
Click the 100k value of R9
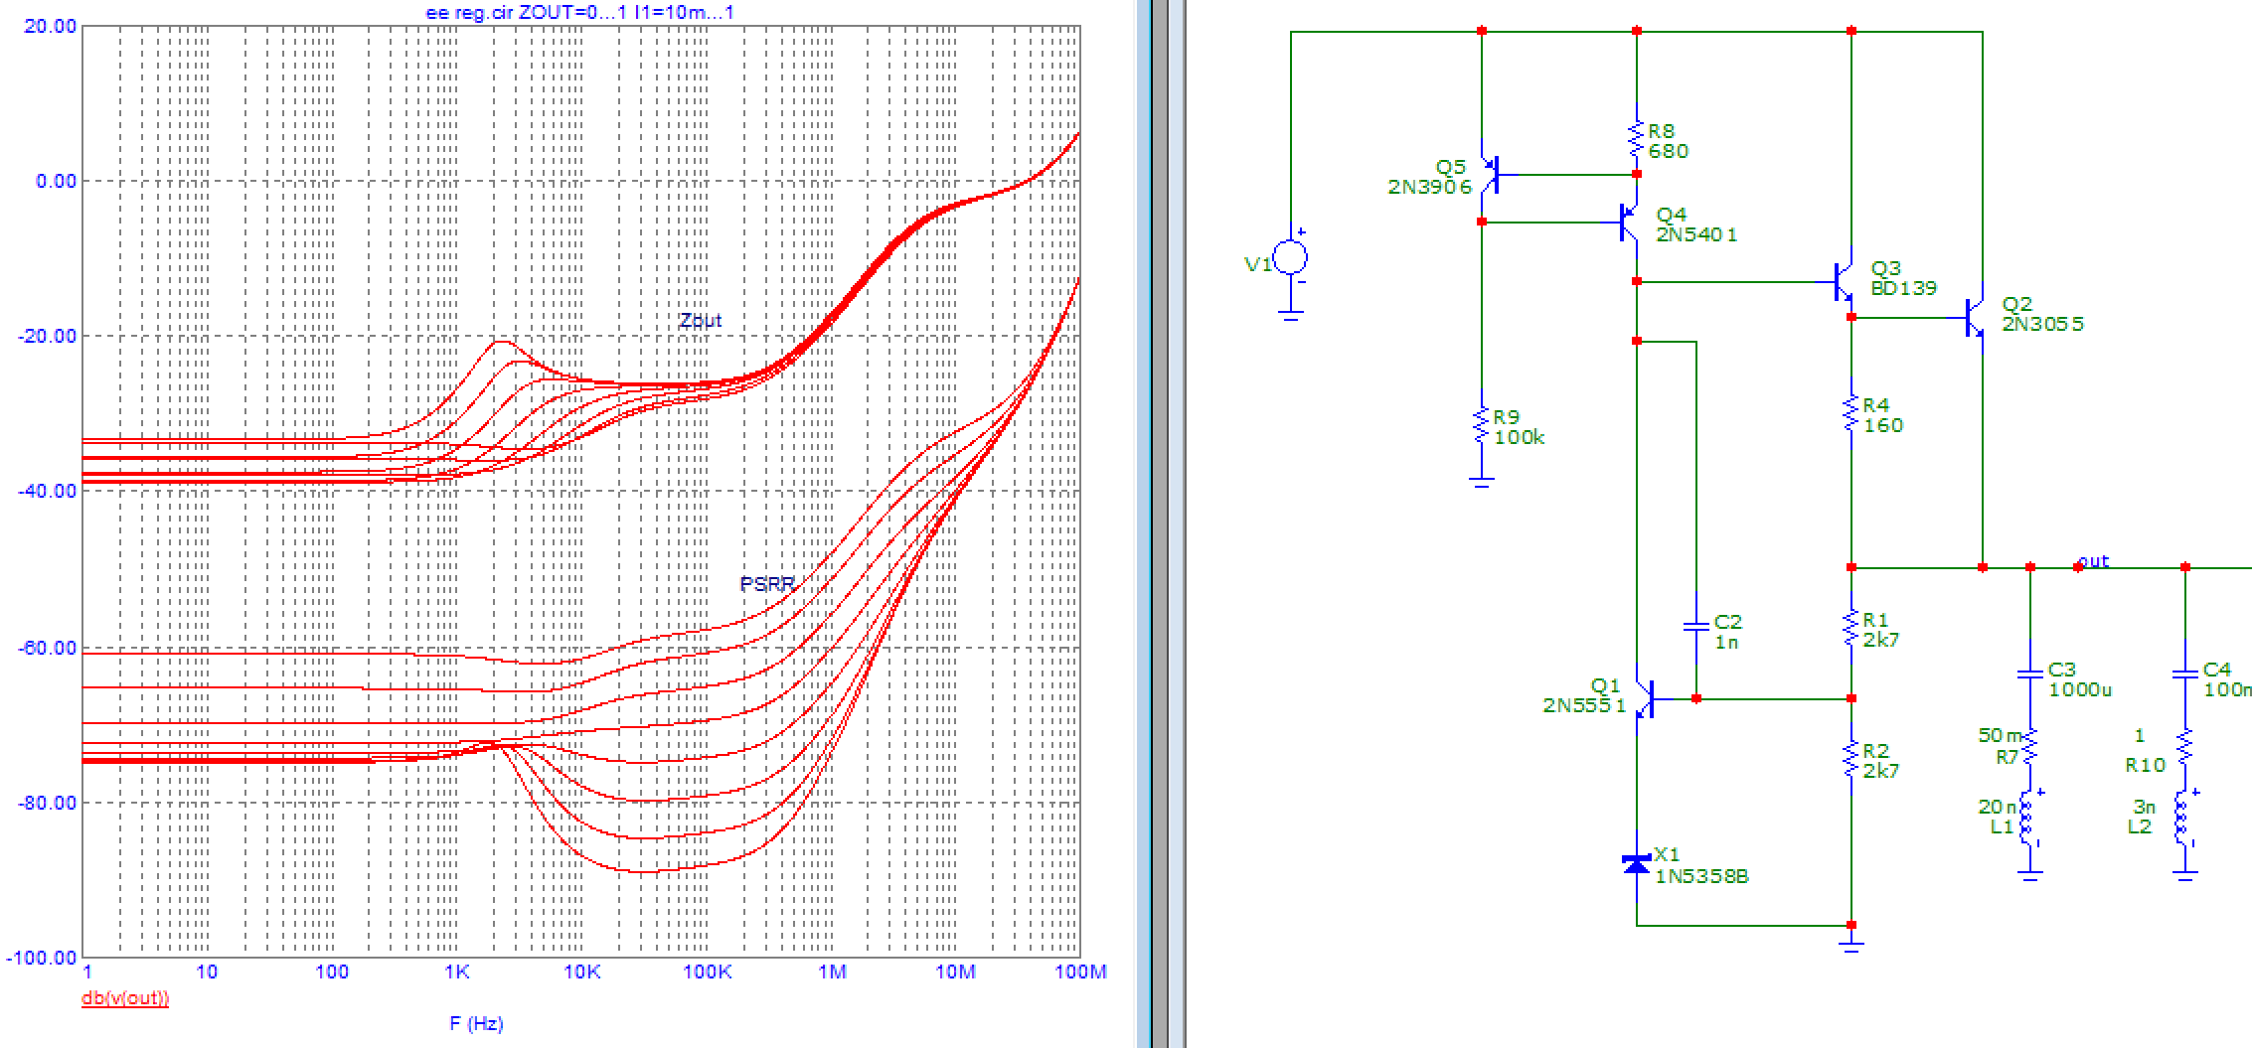1519,437
